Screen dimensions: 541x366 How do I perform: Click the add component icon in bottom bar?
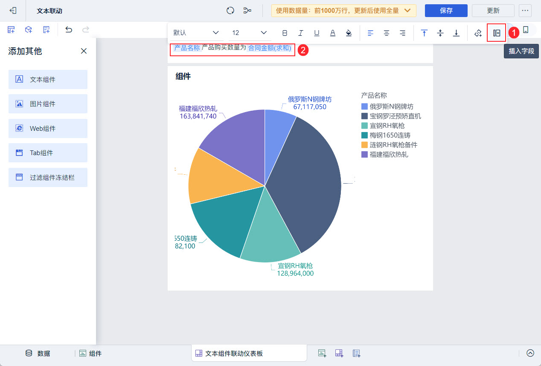[323, 353]
